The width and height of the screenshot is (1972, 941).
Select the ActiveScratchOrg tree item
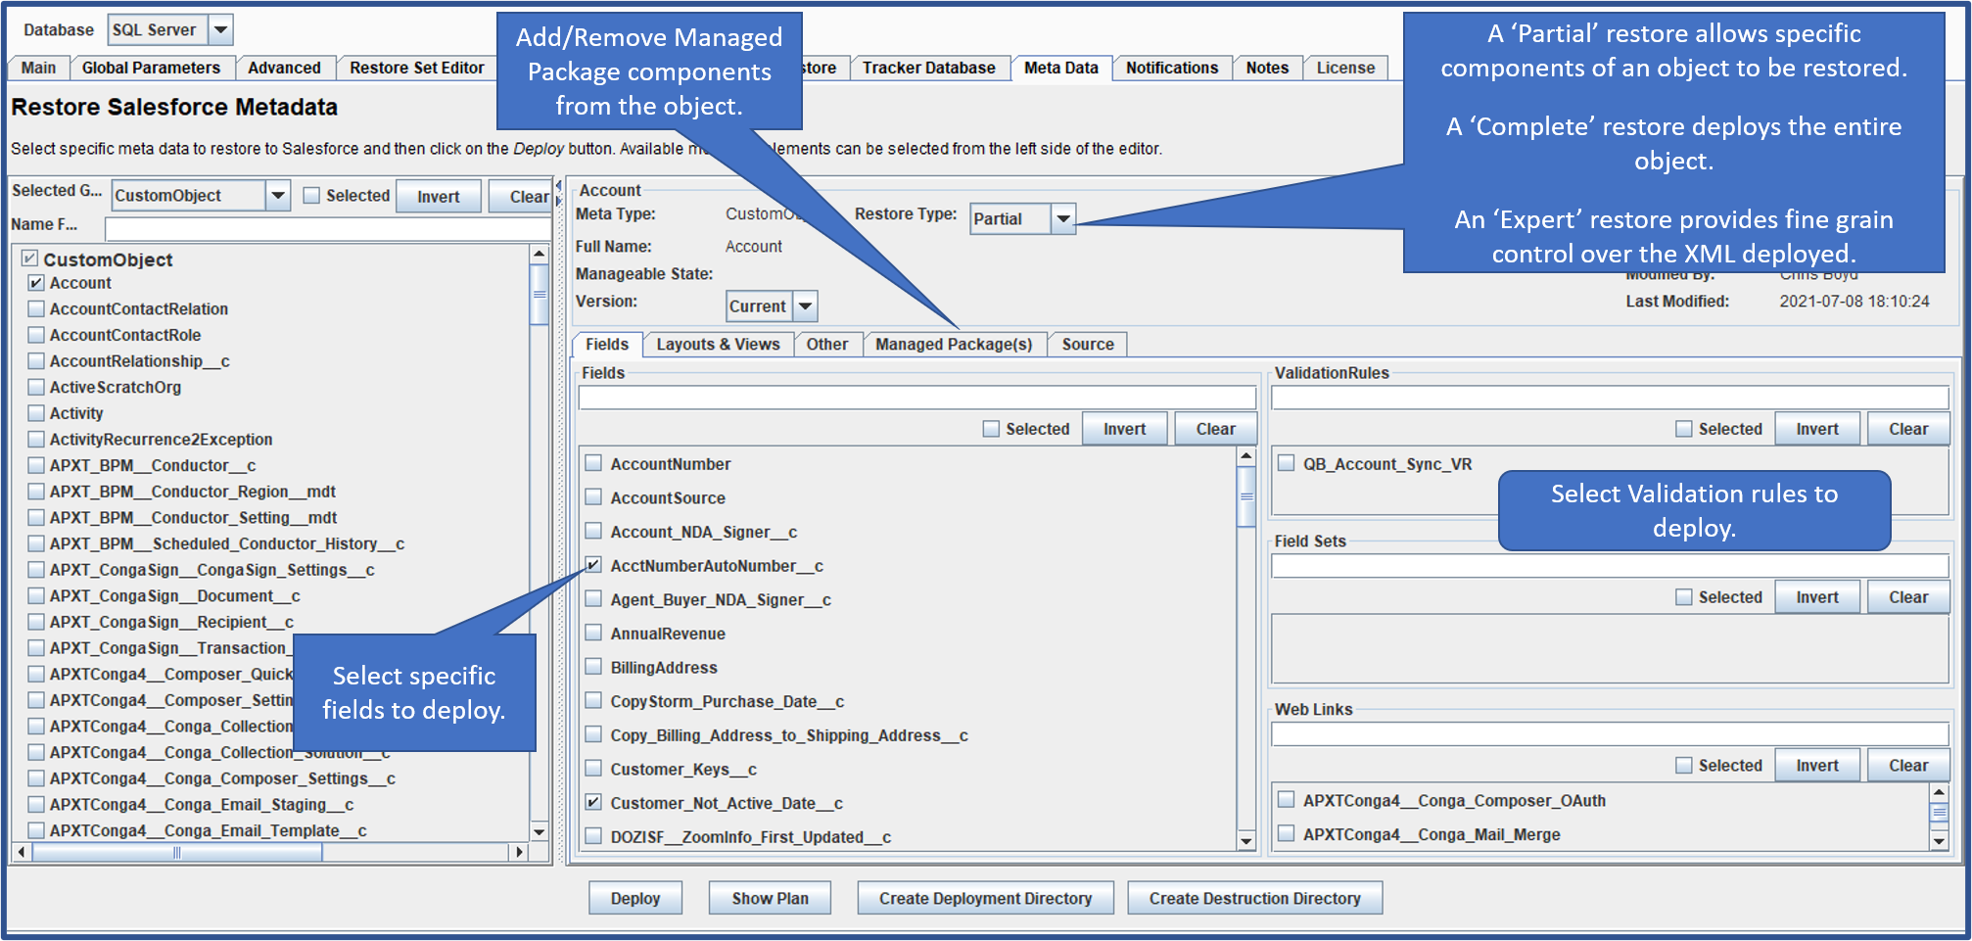[116, 387]
